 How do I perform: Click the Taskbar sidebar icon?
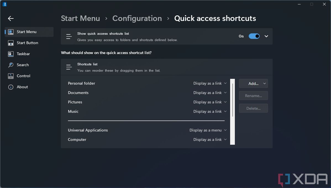[10, 54]
